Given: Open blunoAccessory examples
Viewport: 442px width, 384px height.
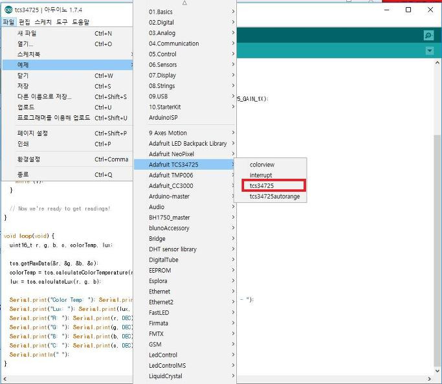Looking at the screenshot, I should pos(185,228).
